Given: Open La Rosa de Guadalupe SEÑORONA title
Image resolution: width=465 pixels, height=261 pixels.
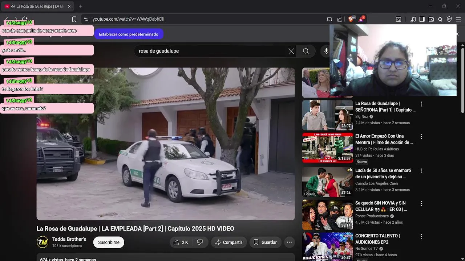Looking at the screenshot, I should pyautogui.click(x=385, y=107).
